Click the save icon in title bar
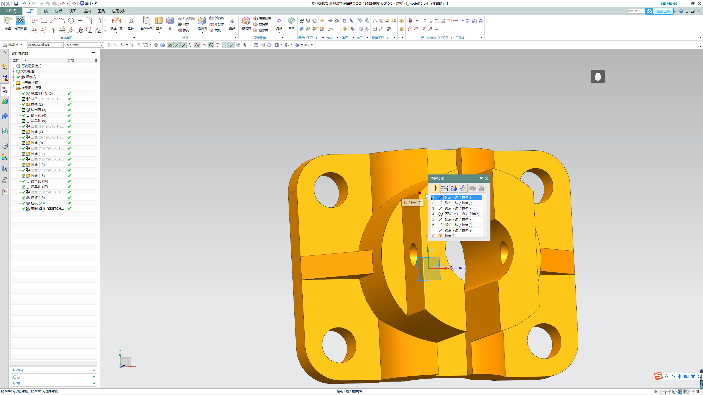Image resolution: width=703 pixels, height=395 pixels. [16, 3]
